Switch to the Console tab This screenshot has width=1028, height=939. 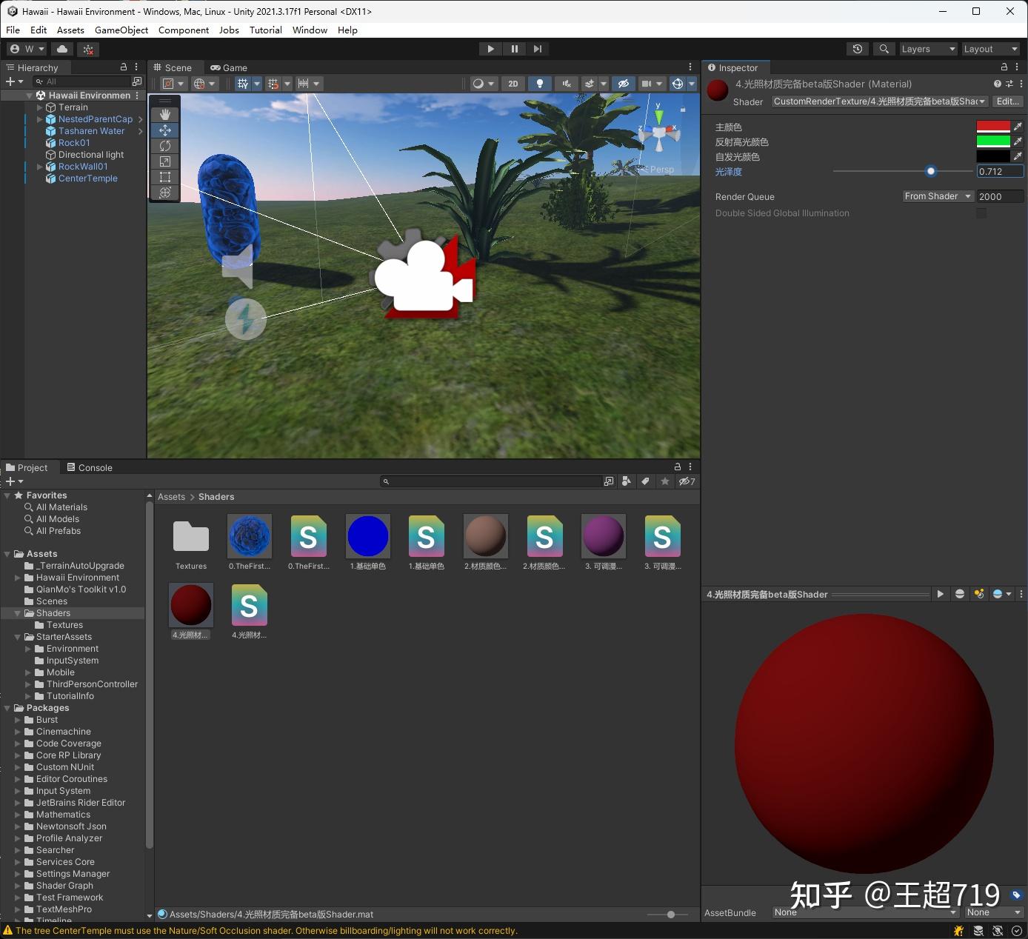point(94,467)
